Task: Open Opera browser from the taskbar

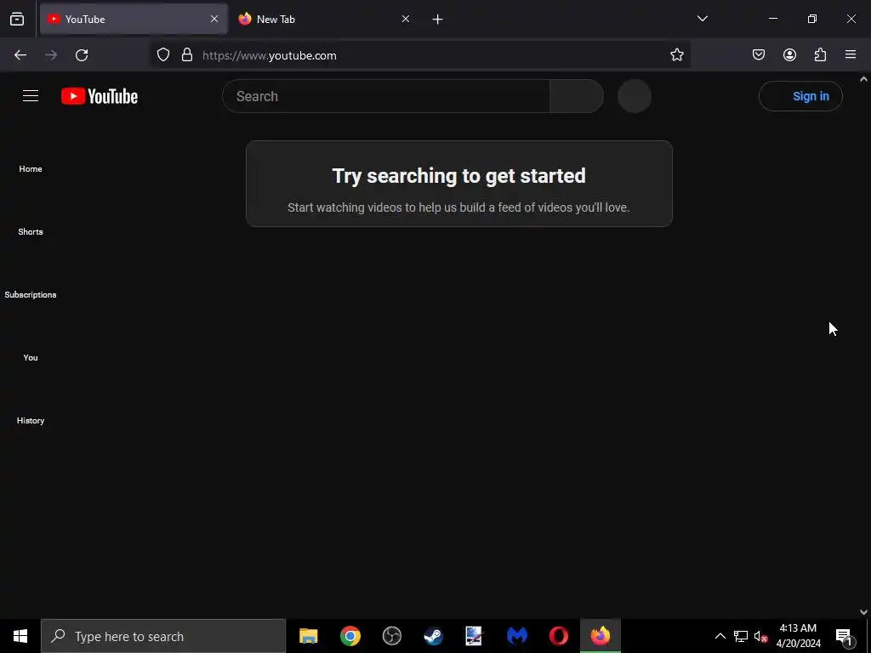Action: [558, 636]
